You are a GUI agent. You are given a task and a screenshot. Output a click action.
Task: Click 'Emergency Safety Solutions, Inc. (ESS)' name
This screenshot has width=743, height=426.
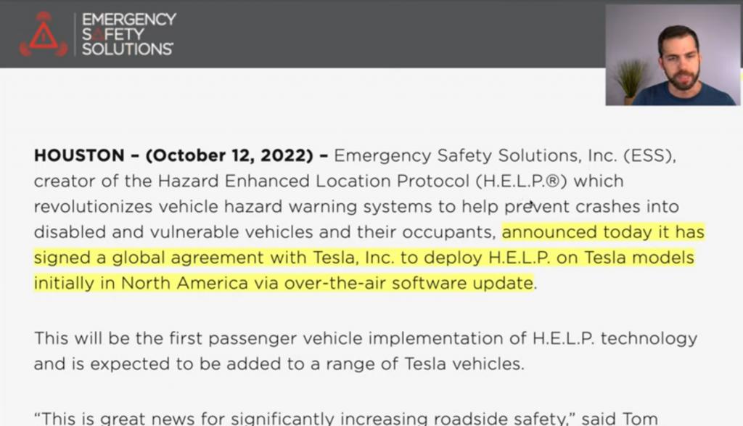pos(505,155)
